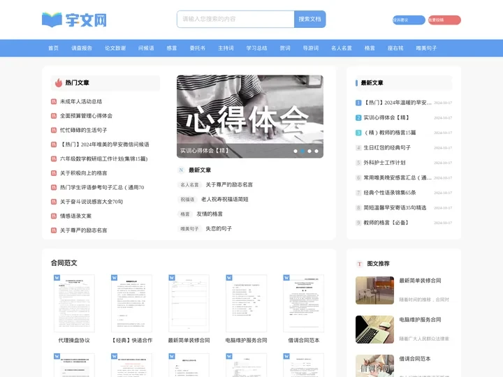Click rank badge 1 in the 最新文章 sidebar

[x=358, y=103]
